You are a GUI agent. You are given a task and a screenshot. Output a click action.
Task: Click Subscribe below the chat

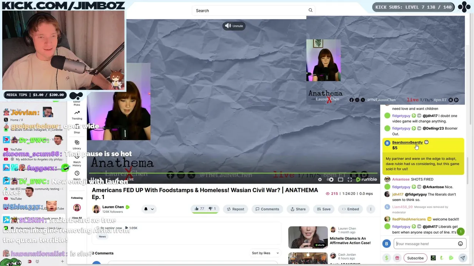415,258
